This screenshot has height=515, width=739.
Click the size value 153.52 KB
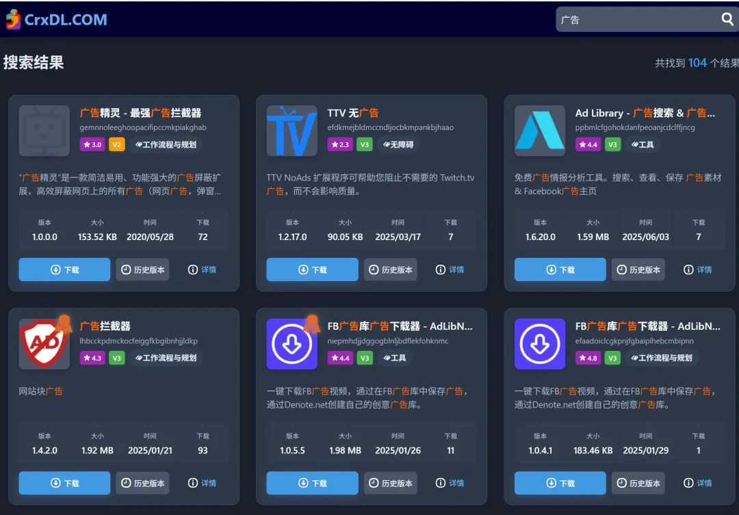tap(97, 237)
